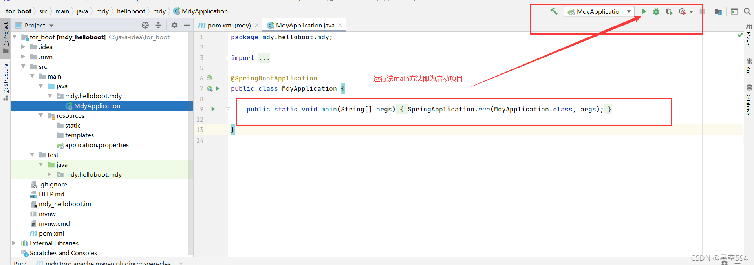Image resolution: width=754 pixels, height=265 pixels.
Task: Toggle the Structure side tab
Action: [x=5, y=82]
